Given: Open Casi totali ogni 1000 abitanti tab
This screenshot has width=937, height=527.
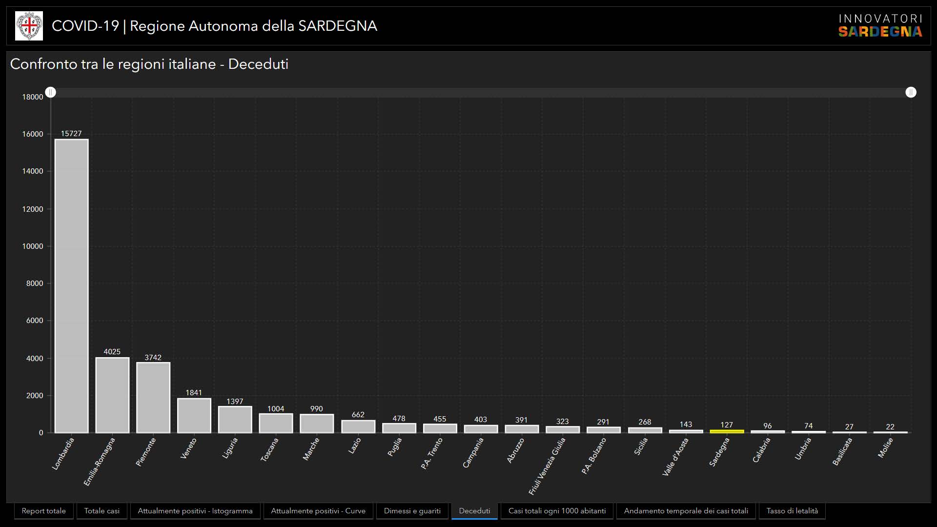Looking at the screenshot, I should [x=557, y=511].
